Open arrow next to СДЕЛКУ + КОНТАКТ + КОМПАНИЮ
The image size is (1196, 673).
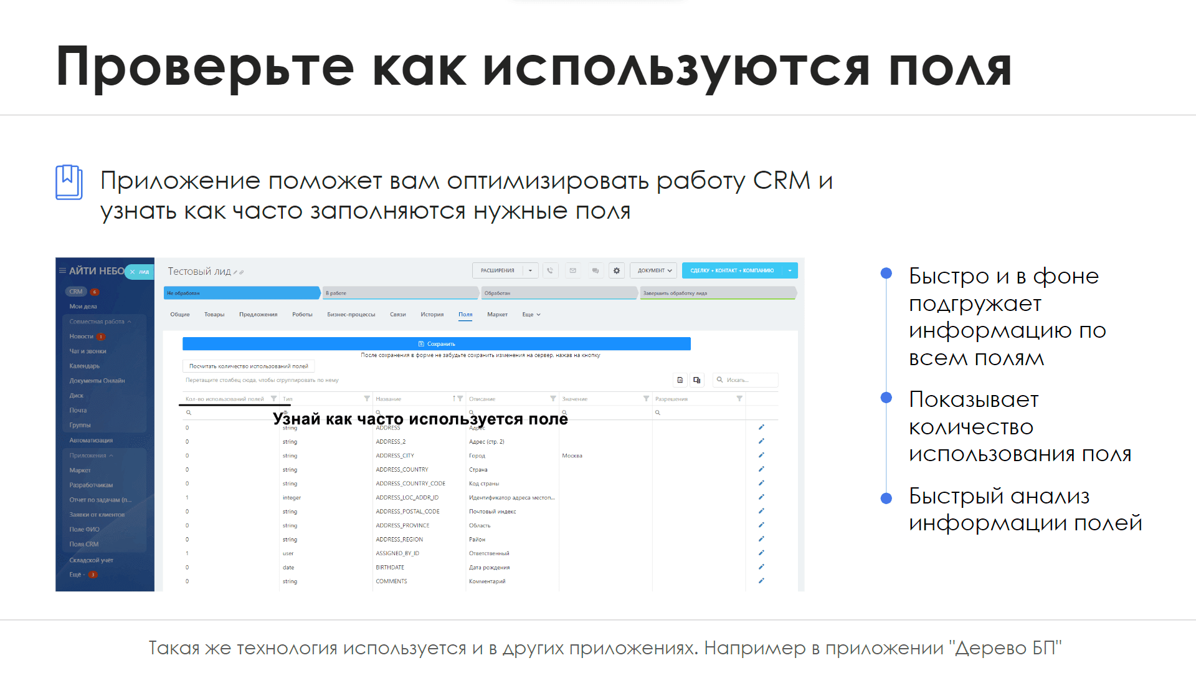pos(790,270)
